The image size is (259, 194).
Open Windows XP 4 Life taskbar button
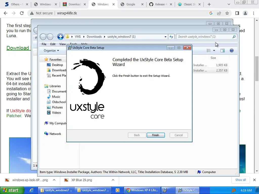(x=142, y=190)
